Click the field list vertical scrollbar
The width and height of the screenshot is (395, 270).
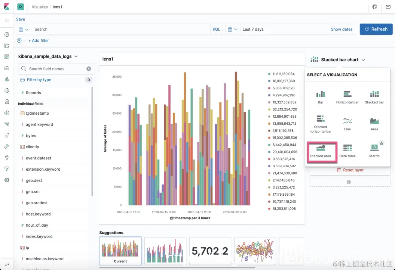point(92,142)
